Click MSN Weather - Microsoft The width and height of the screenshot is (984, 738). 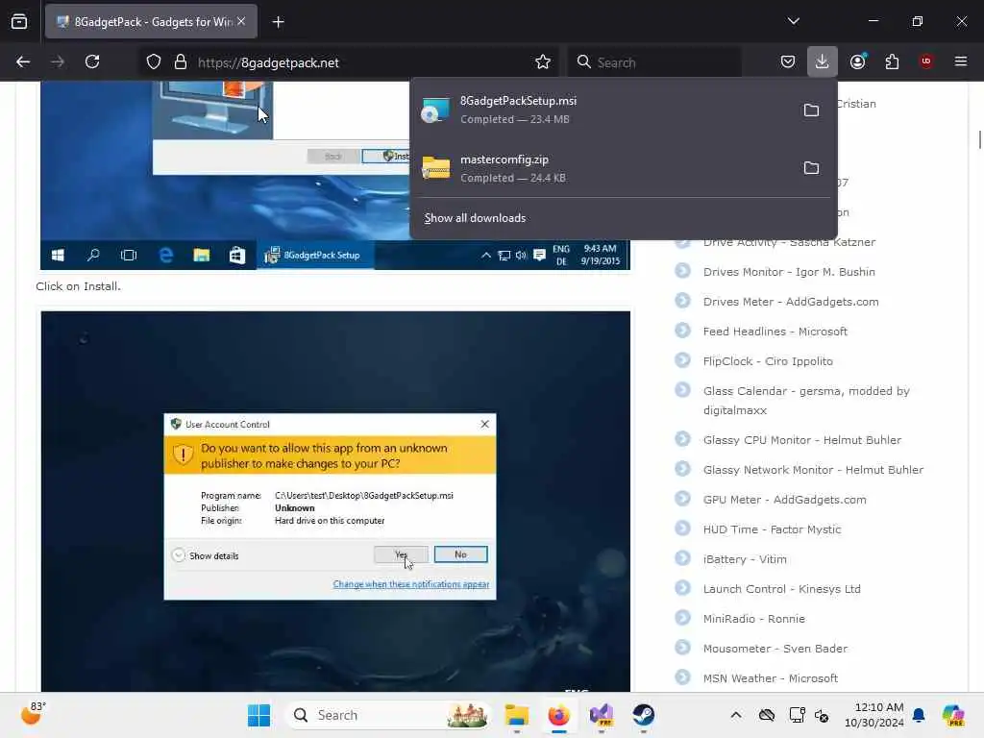[771, 678]
